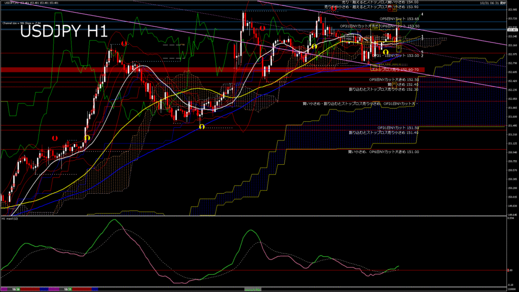Click the leftmost red U marker
519x292 pixels.
pyautogui.click(x=55, y=137)
